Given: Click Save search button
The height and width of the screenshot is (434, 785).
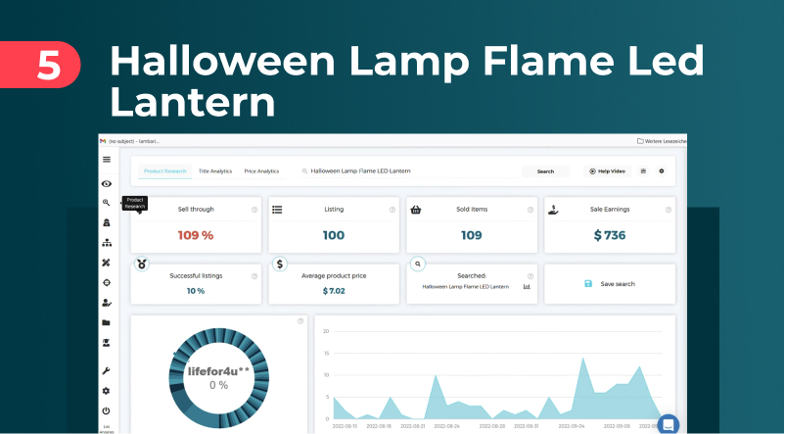Looking at the screenshot, I should (610, 284).
